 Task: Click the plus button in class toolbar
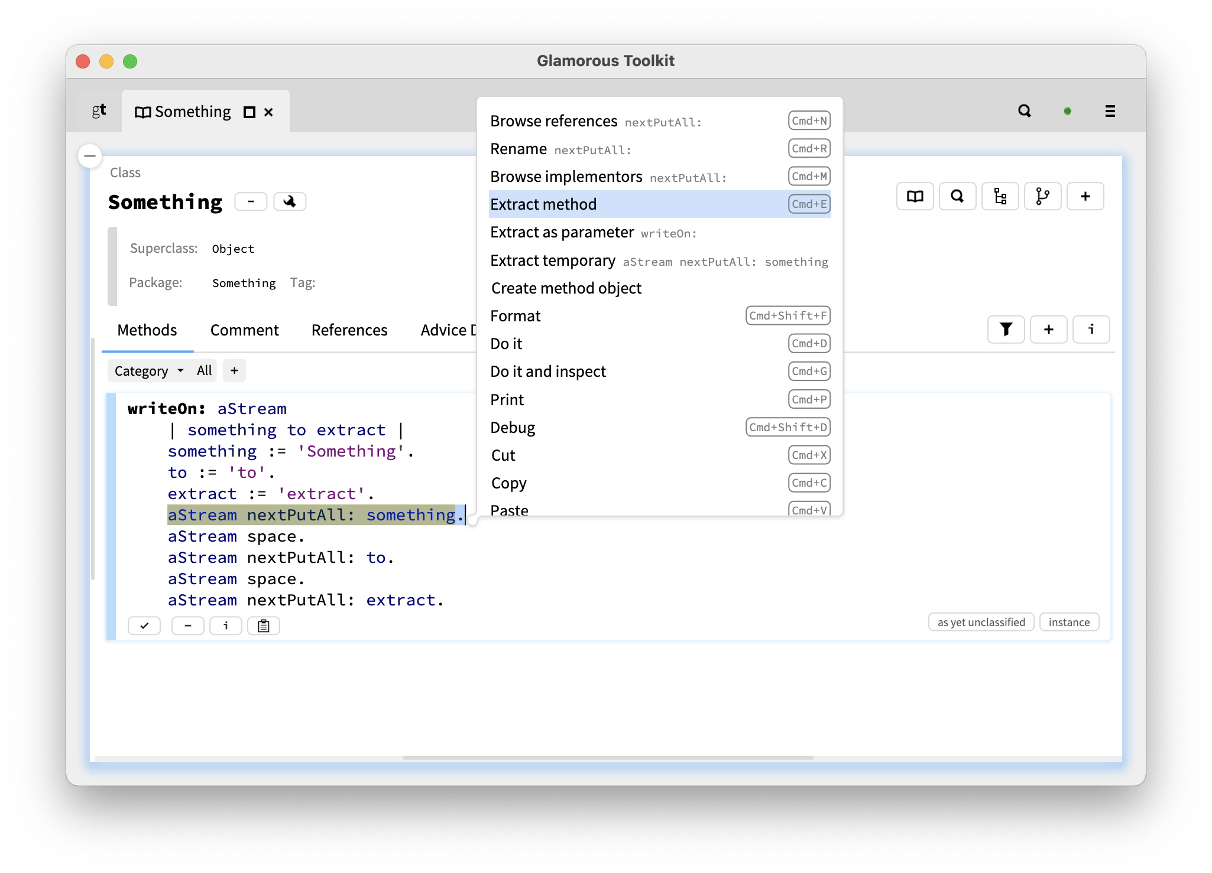point(1085,196)
